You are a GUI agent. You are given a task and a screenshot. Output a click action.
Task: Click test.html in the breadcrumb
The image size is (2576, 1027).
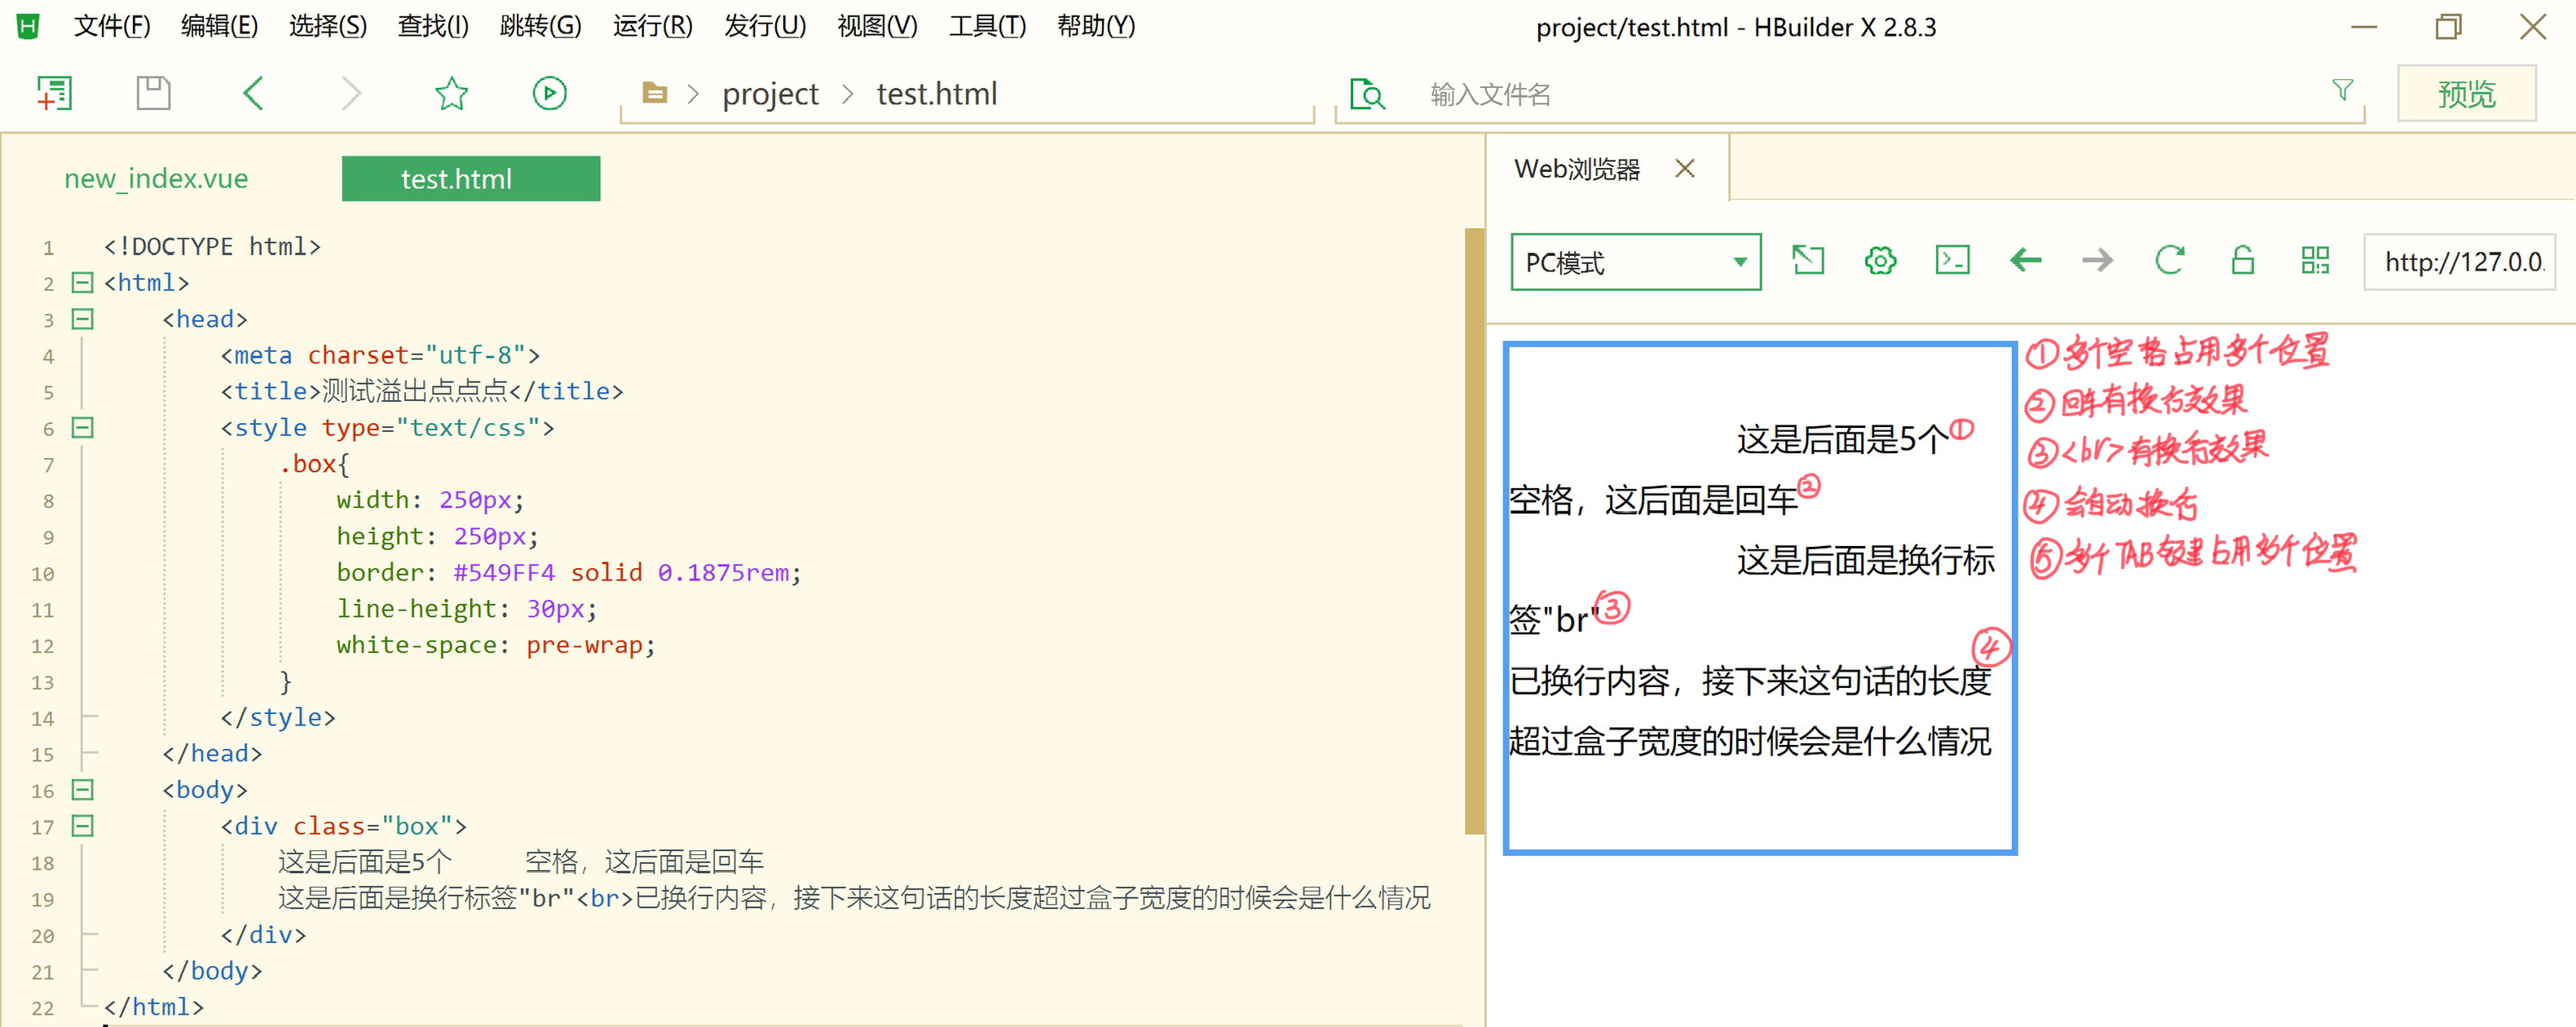pos(937,94)
